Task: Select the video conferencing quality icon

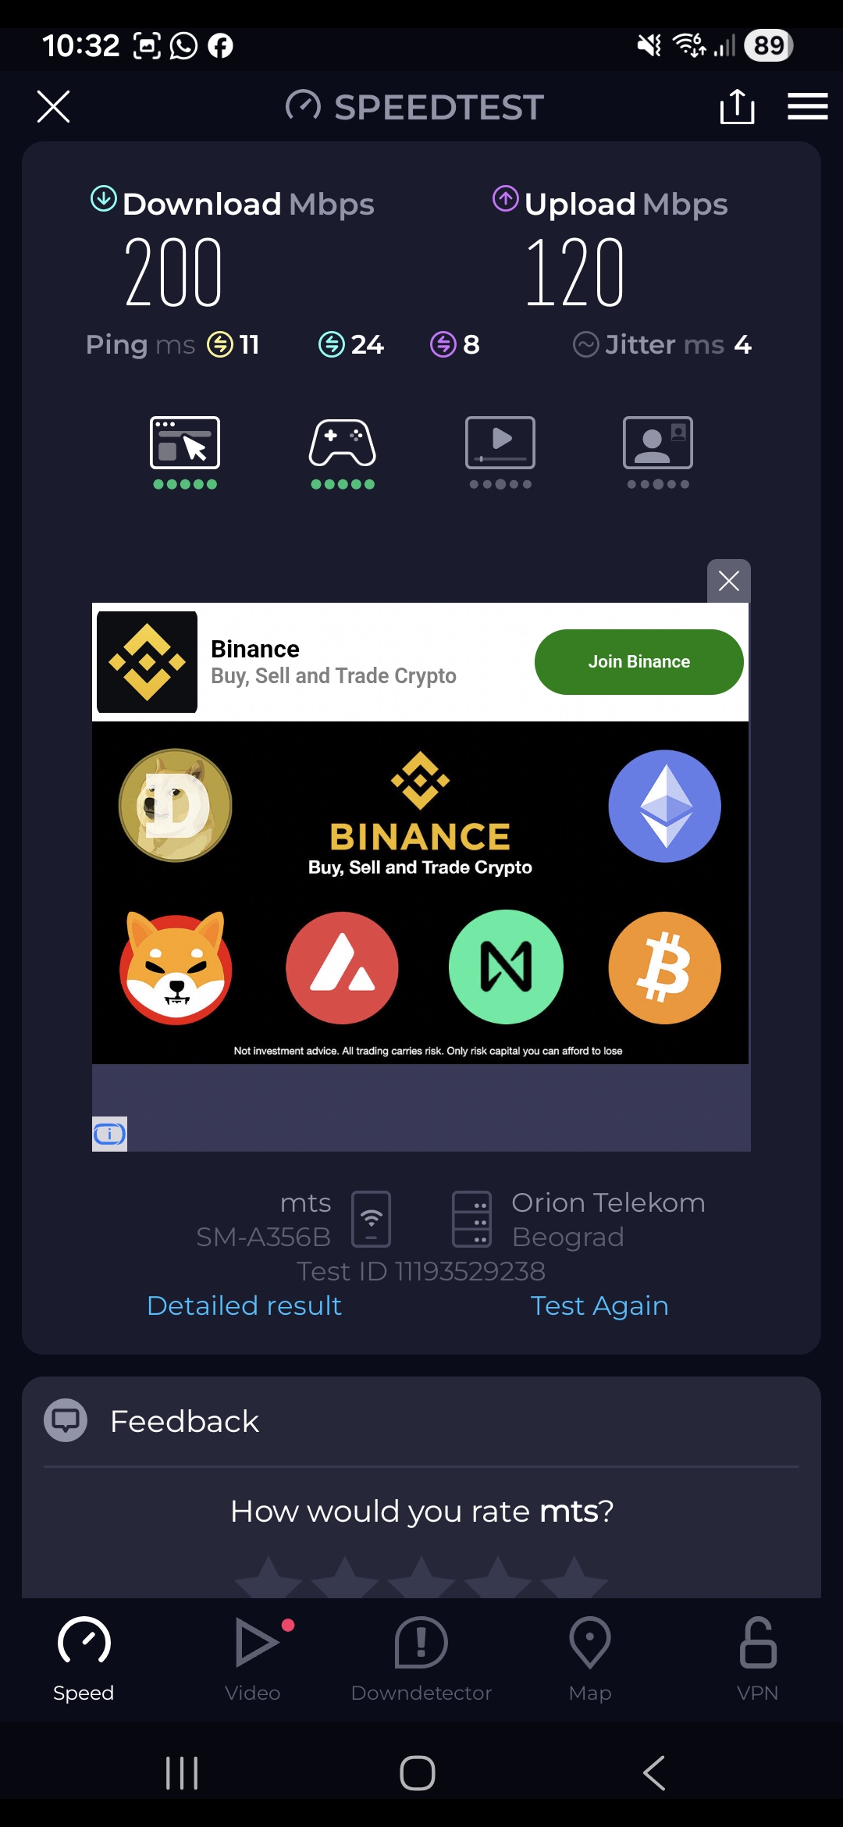Action: point(658,453)
